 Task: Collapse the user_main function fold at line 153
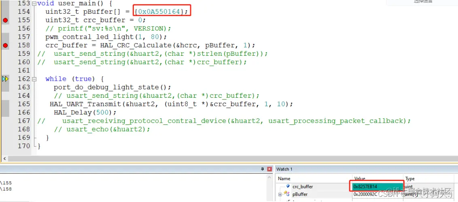[x=34, y=4]
